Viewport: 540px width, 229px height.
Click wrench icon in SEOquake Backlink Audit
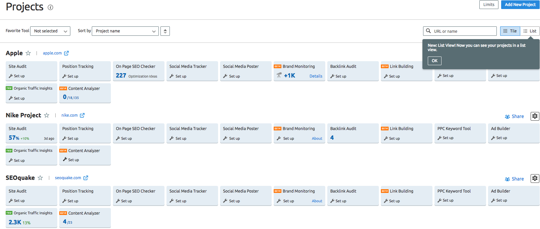click(332, 201)
